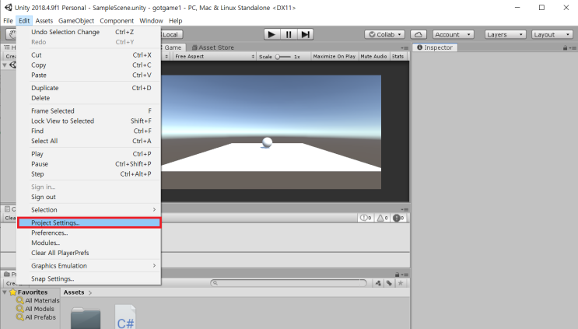Image resolution: width=578 pixels, height=329 pixels.
Task: Click Search by Label icon
Action: click(389, 283)
